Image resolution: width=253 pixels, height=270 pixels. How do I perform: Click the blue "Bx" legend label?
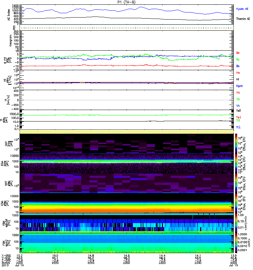[238, 66]
